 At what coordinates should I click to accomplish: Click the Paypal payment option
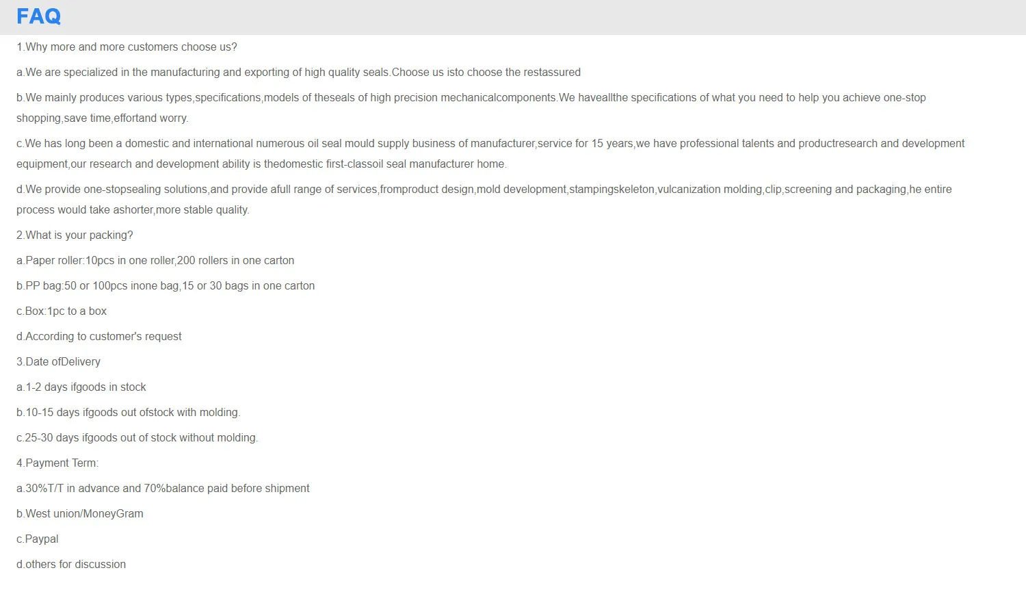[x=38, y=539]
